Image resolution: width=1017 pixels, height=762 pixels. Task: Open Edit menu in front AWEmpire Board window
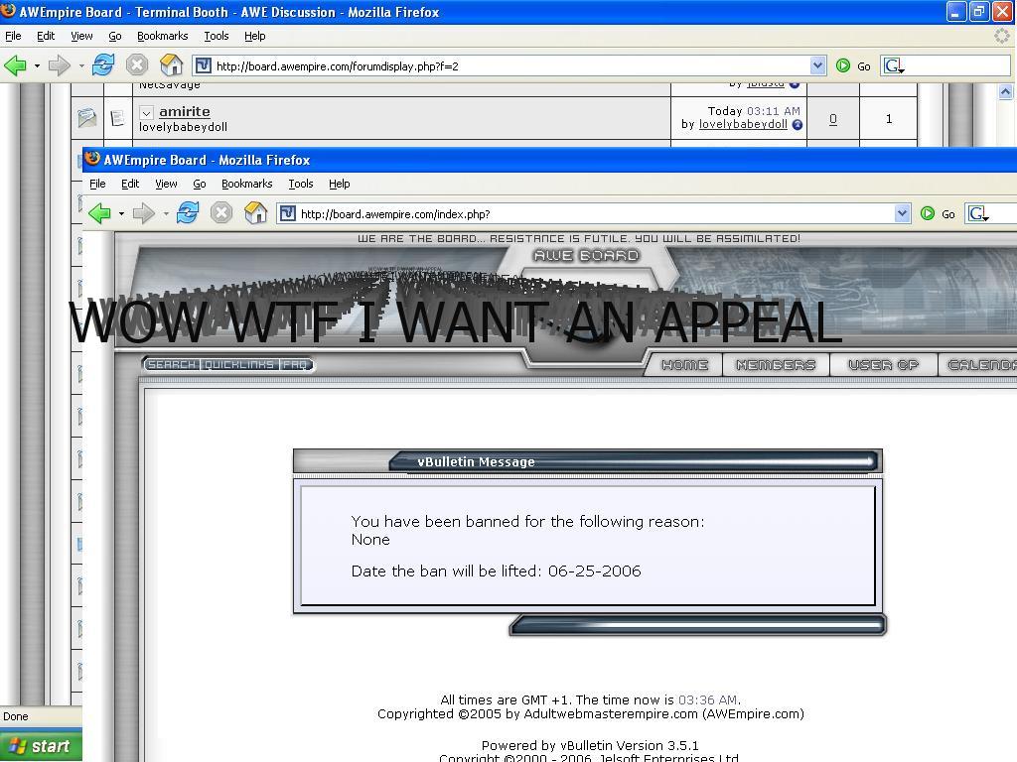pos(130,184)
